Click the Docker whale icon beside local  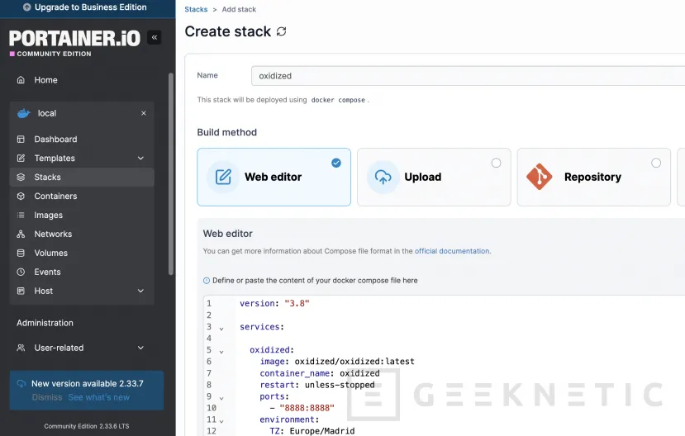pyautogui.click(x=24, y=113)
